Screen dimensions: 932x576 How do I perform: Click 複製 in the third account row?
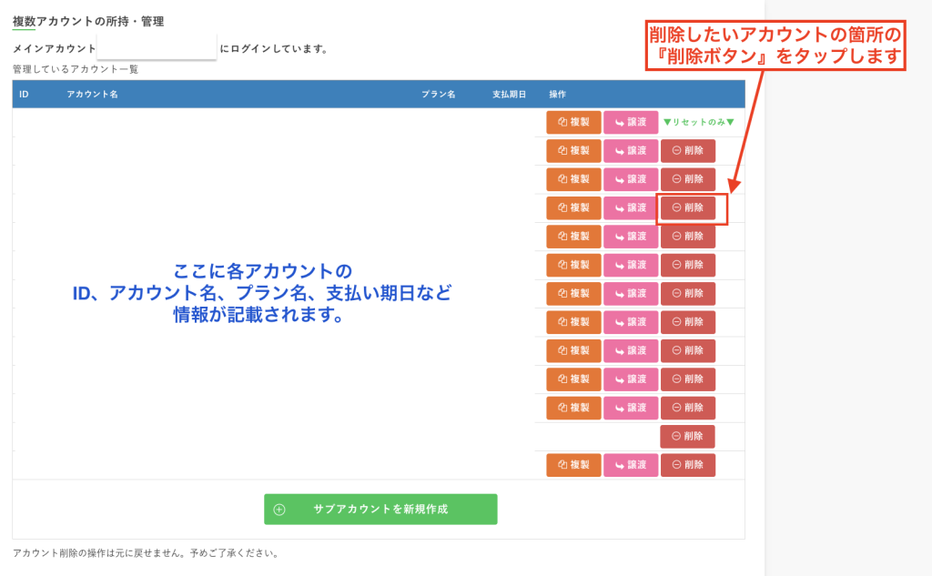coord(573,179)
